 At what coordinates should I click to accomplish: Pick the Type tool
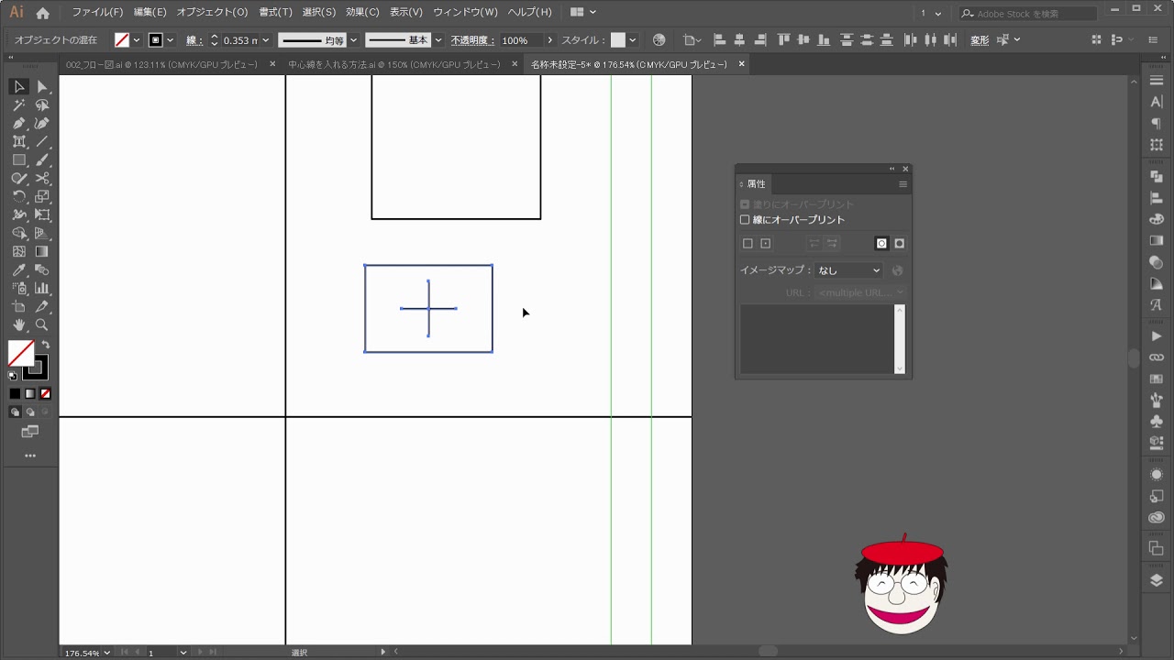click(x=18, y=142)
